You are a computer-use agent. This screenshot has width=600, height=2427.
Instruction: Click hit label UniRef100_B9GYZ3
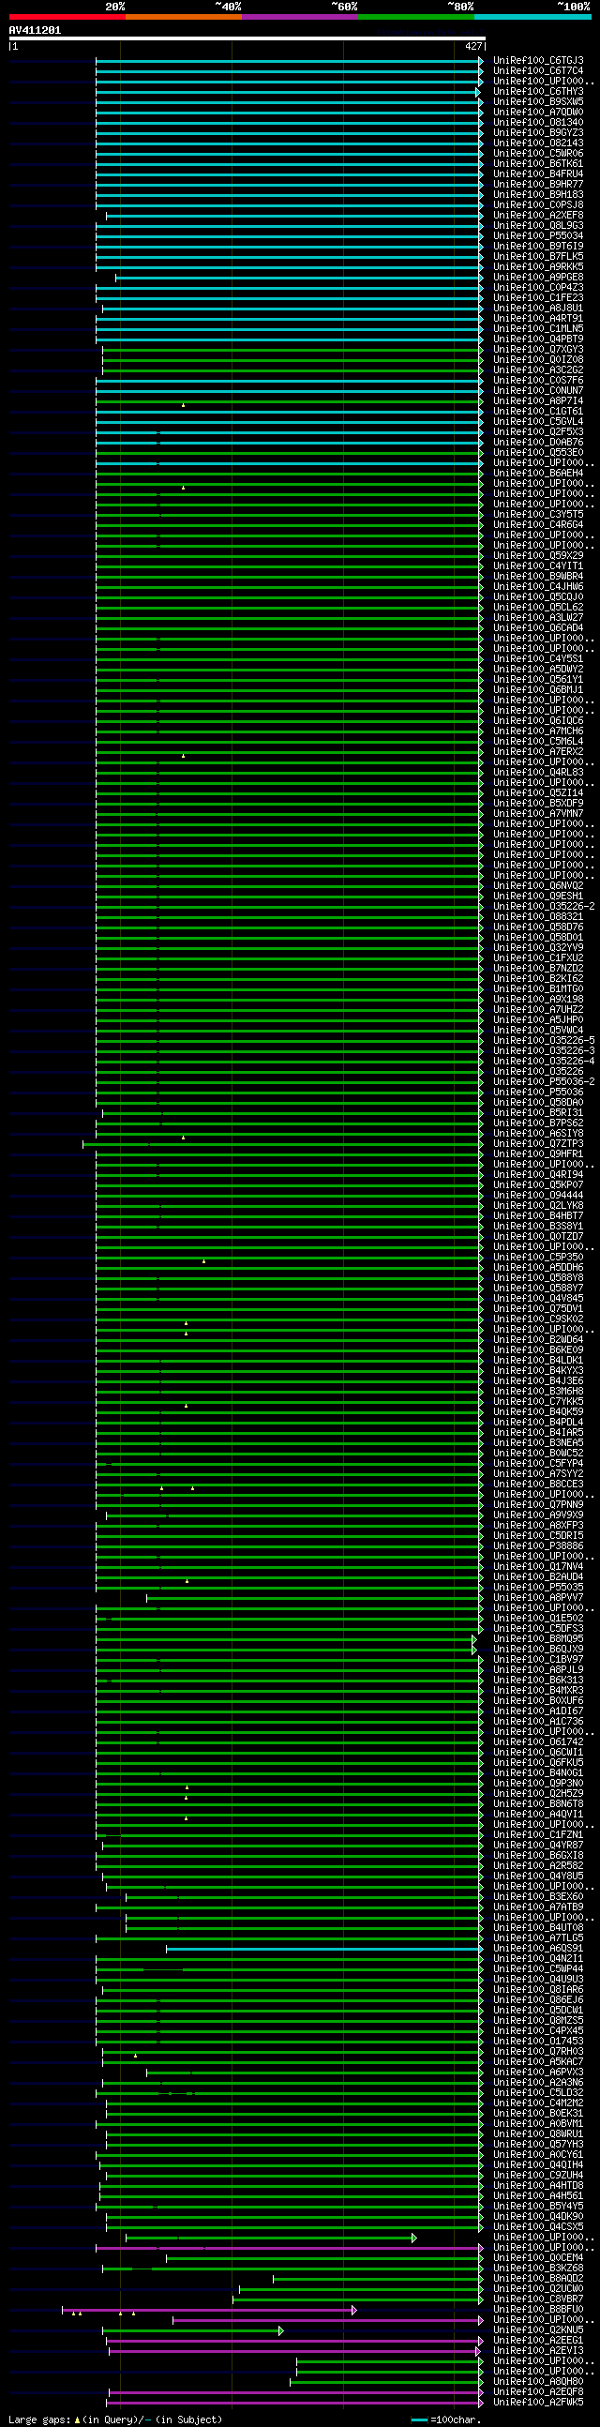[x=538, y=133]
